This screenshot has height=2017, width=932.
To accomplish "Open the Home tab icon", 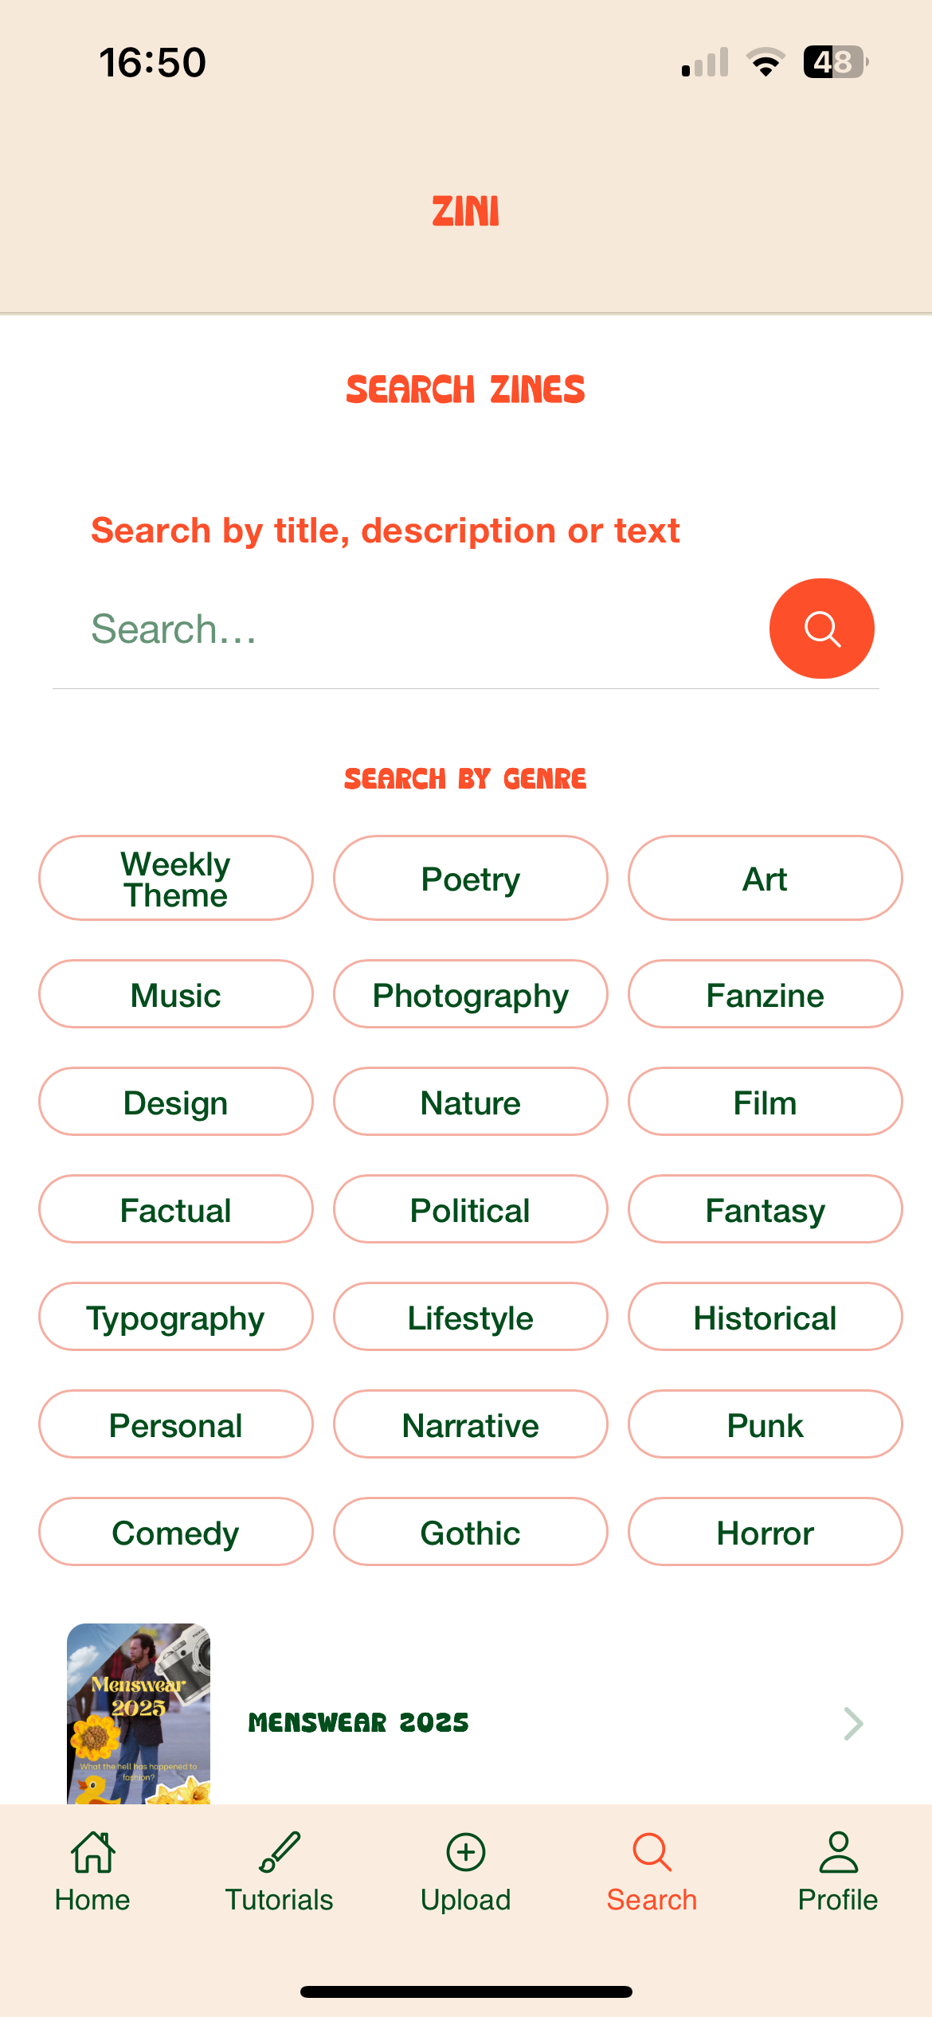I will coord(93,1852).
